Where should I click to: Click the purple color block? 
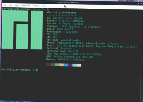(x=70, y=65)
